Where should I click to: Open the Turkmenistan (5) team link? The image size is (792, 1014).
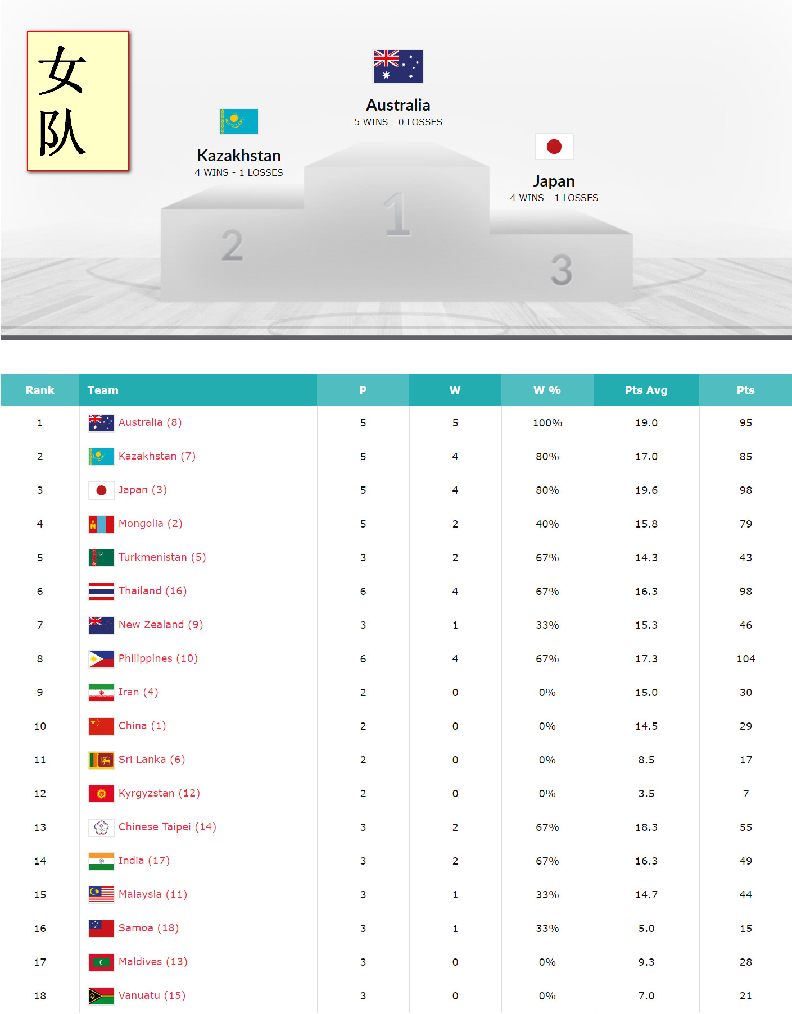point(162,557)
